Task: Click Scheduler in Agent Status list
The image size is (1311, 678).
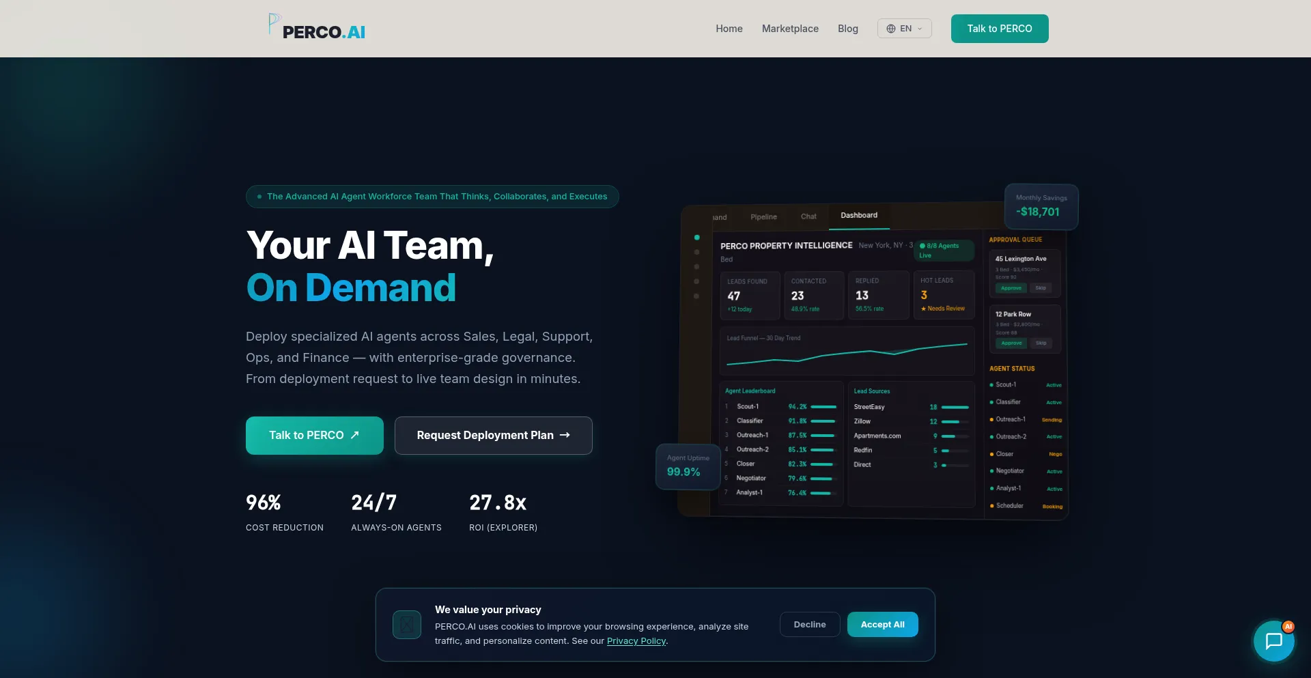Action: point(1026,506)
